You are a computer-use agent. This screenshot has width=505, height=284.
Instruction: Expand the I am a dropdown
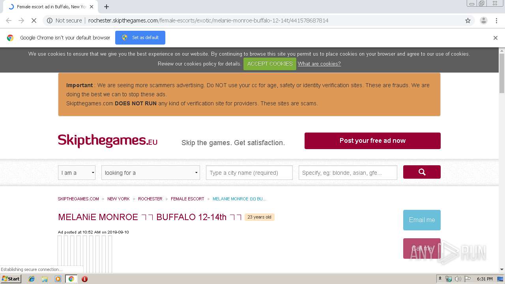pyautogui.click(x=77, y=173)
